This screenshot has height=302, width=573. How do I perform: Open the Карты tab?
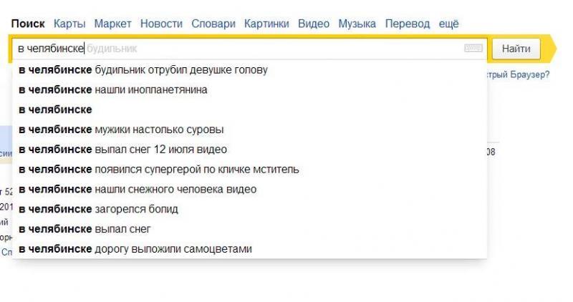[x=69, y=24]
